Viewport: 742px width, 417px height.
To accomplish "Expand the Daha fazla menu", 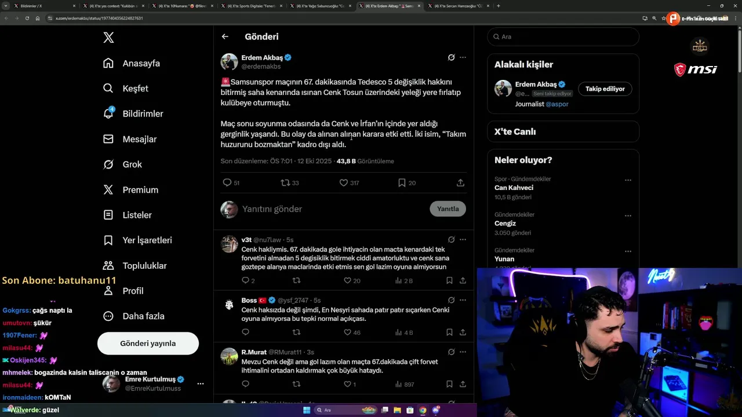I will pos(133,316).
